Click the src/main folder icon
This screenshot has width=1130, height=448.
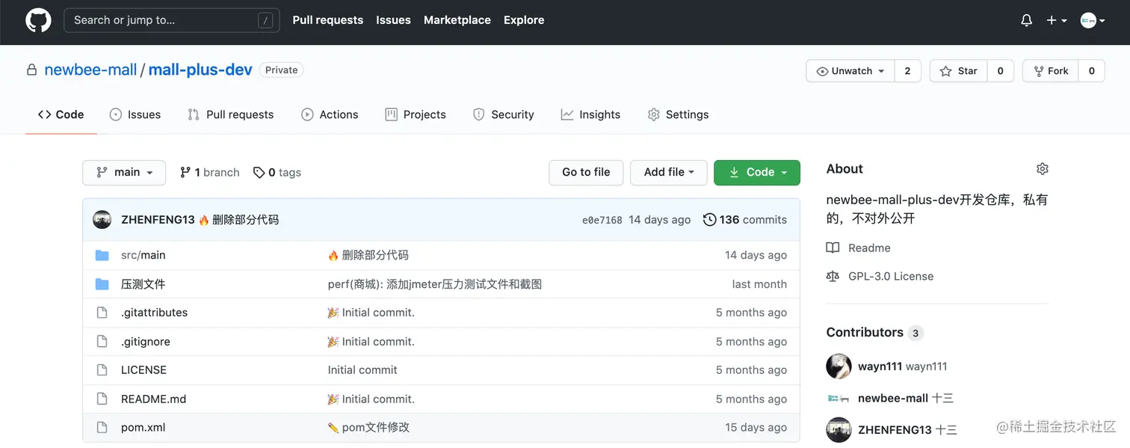[x=102, y=255]
